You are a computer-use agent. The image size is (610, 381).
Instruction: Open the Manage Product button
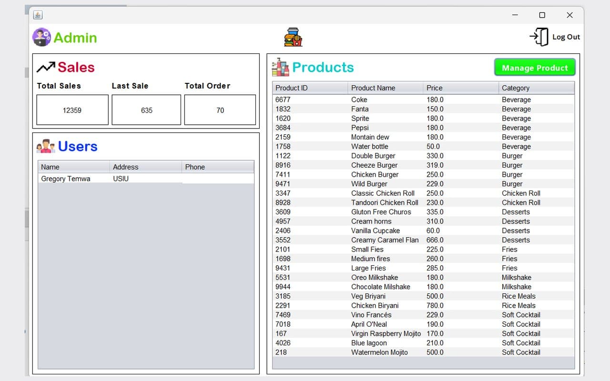click(x=535, y=68)
